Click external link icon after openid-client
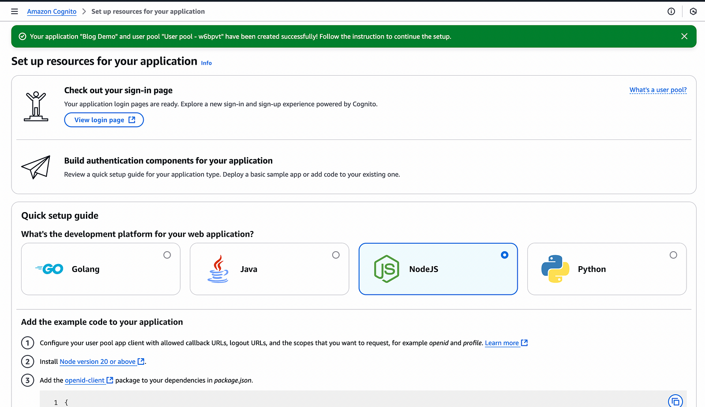This screenshot has height=407, width=705. [110, 380]
